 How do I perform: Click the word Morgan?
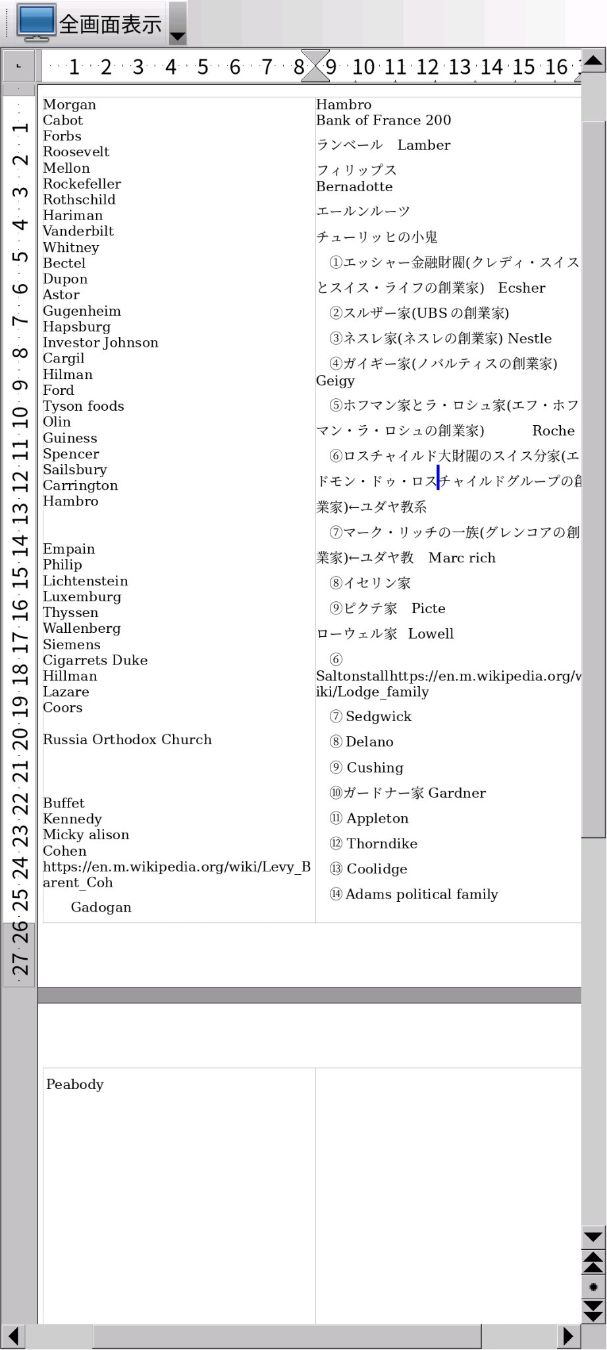pos(69,105)
